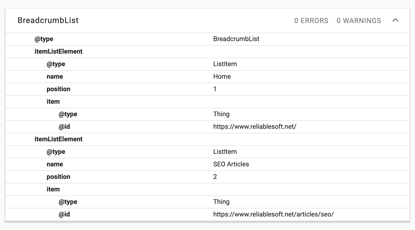Open the link https://www.reliablesoft.net/

(x=254, y=127)
